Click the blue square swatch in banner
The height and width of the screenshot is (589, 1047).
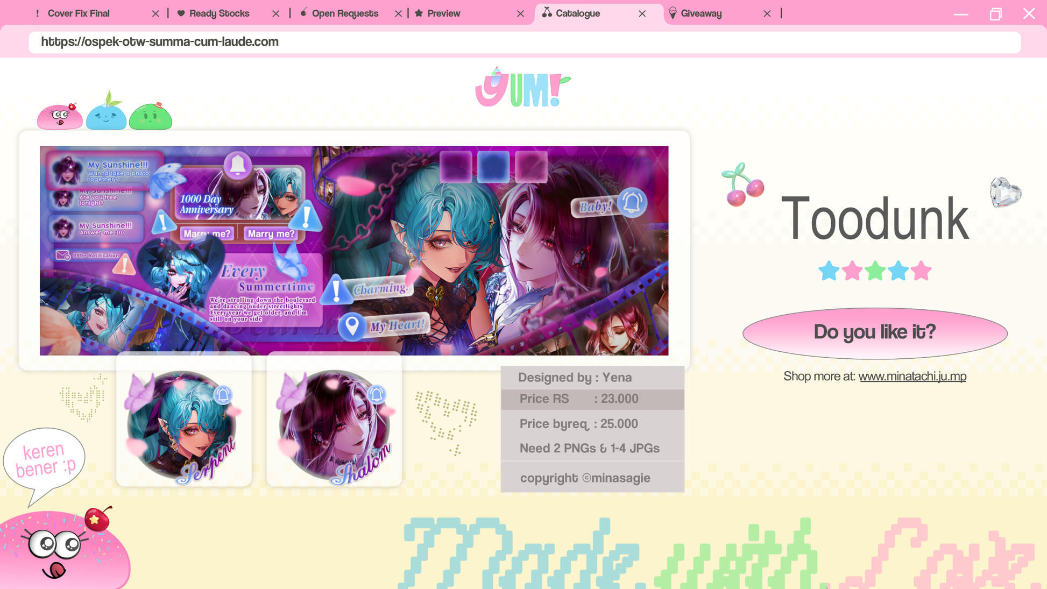coord(493,166)
